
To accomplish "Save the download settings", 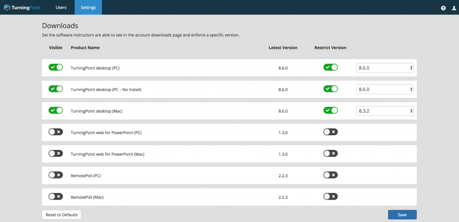I will [x=402, y=215].
